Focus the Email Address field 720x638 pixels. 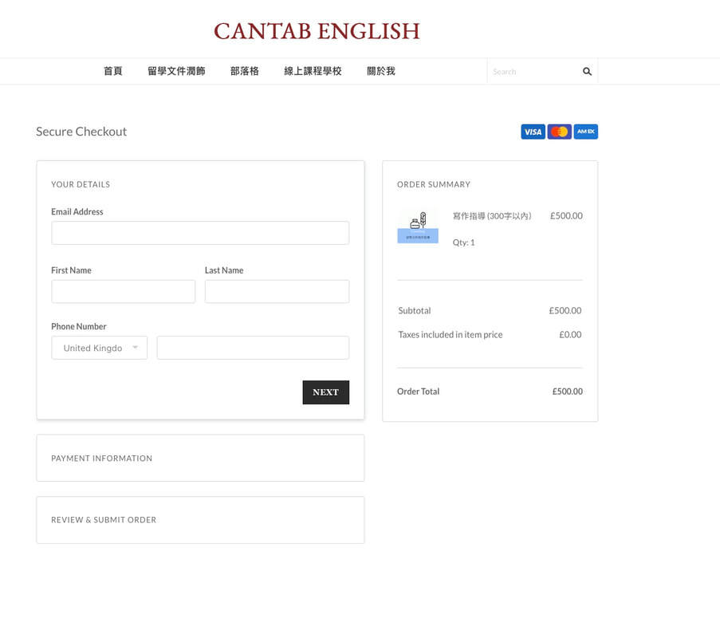(200, 233)
